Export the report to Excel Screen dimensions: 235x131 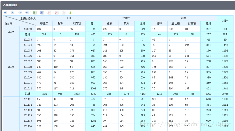pyautogui.click(x=35, y=13)
